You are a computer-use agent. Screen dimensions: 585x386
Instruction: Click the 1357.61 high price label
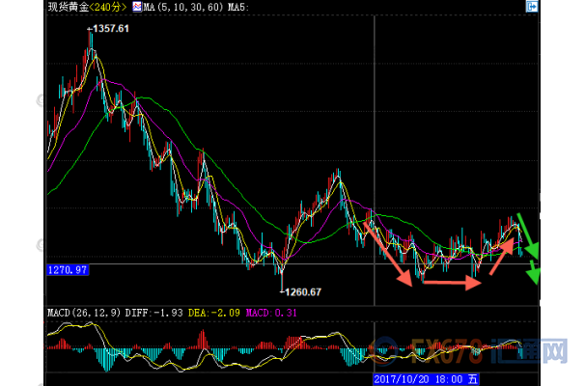(110, 29)
